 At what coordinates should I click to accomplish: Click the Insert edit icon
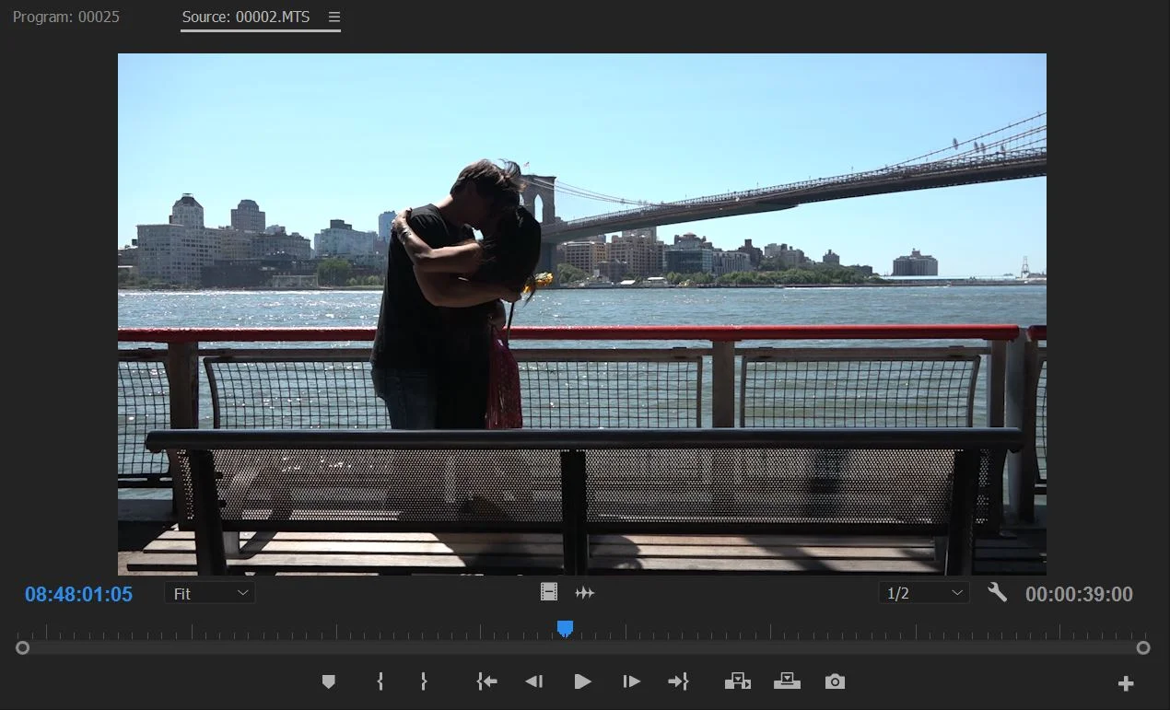[738, 681]
